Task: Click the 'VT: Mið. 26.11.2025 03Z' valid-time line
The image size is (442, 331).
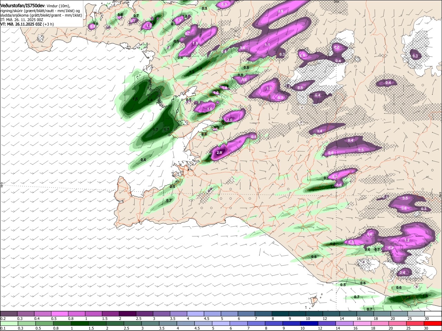Action: point(21,24)
